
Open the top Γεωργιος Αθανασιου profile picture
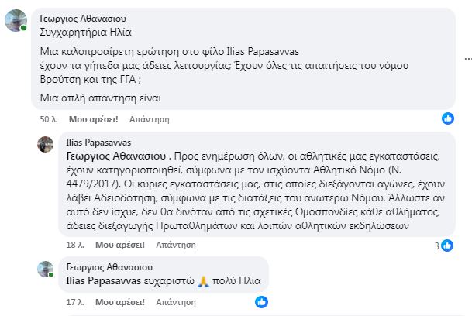(16, 19)
